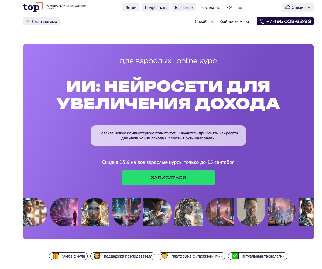Click the green ЗАПИСАТЬСЯ button
The width and height of the screenshot is (322, 269).
[x=168, y=178]
